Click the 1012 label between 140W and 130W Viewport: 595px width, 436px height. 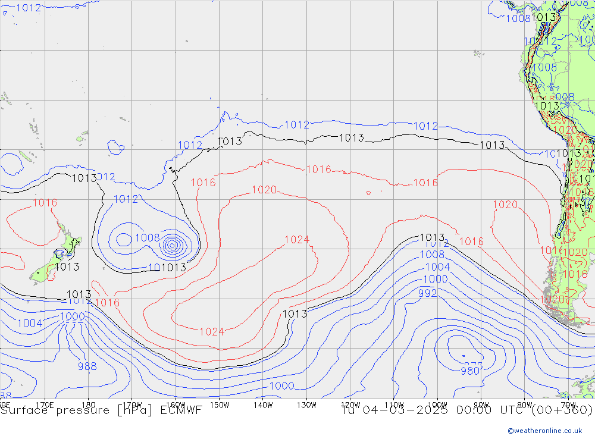point(297,125)
